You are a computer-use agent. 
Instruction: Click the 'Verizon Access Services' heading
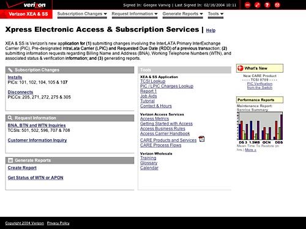coord(162,114)
